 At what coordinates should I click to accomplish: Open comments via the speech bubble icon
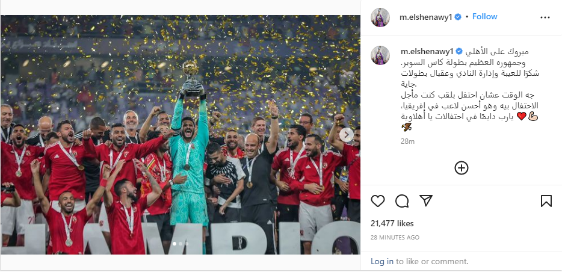[402, 201]
